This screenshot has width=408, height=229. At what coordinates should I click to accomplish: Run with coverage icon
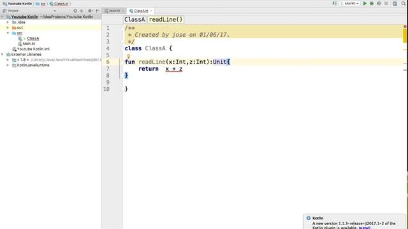tap(379, 3)
